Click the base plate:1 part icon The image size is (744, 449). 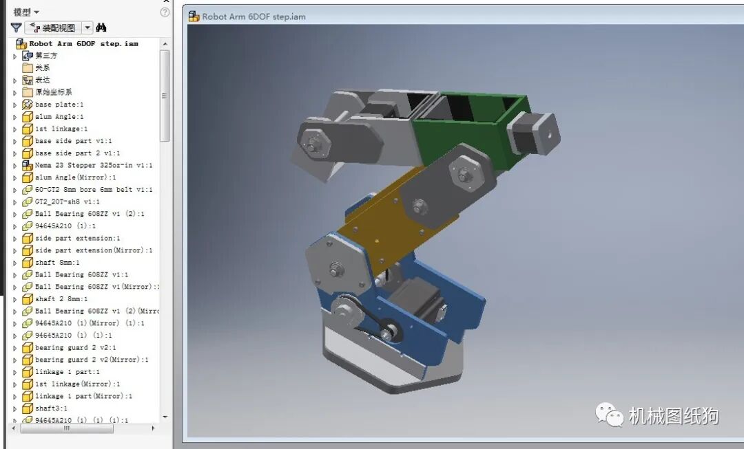28,105
